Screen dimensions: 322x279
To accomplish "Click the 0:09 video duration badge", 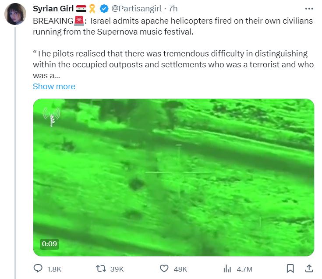I will pos(50,244).
